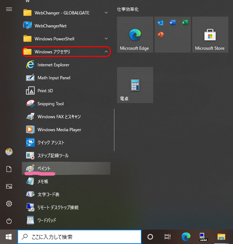Open File Explorer on taskbar
The height and width of the screenshot is (244, 233).
(221, 237)
